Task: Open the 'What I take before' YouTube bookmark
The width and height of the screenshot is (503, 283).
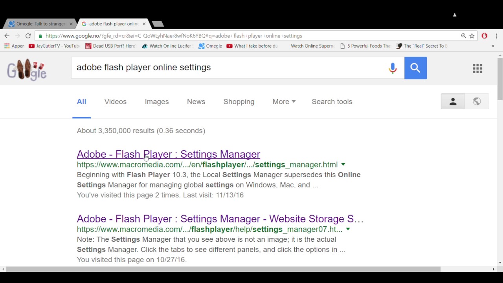Action: point(252,46)
